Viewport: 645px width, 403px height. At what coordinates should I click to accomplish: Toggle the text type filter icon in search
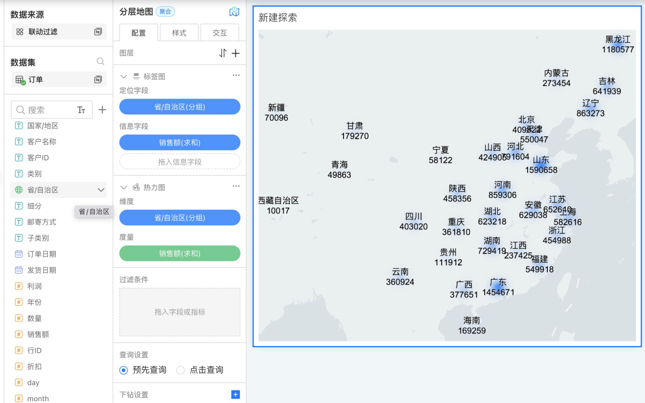click(81, 110)
